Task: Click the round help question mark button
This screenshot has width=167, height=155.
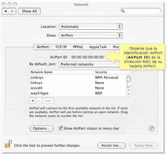Action: (x=152, y=129)
